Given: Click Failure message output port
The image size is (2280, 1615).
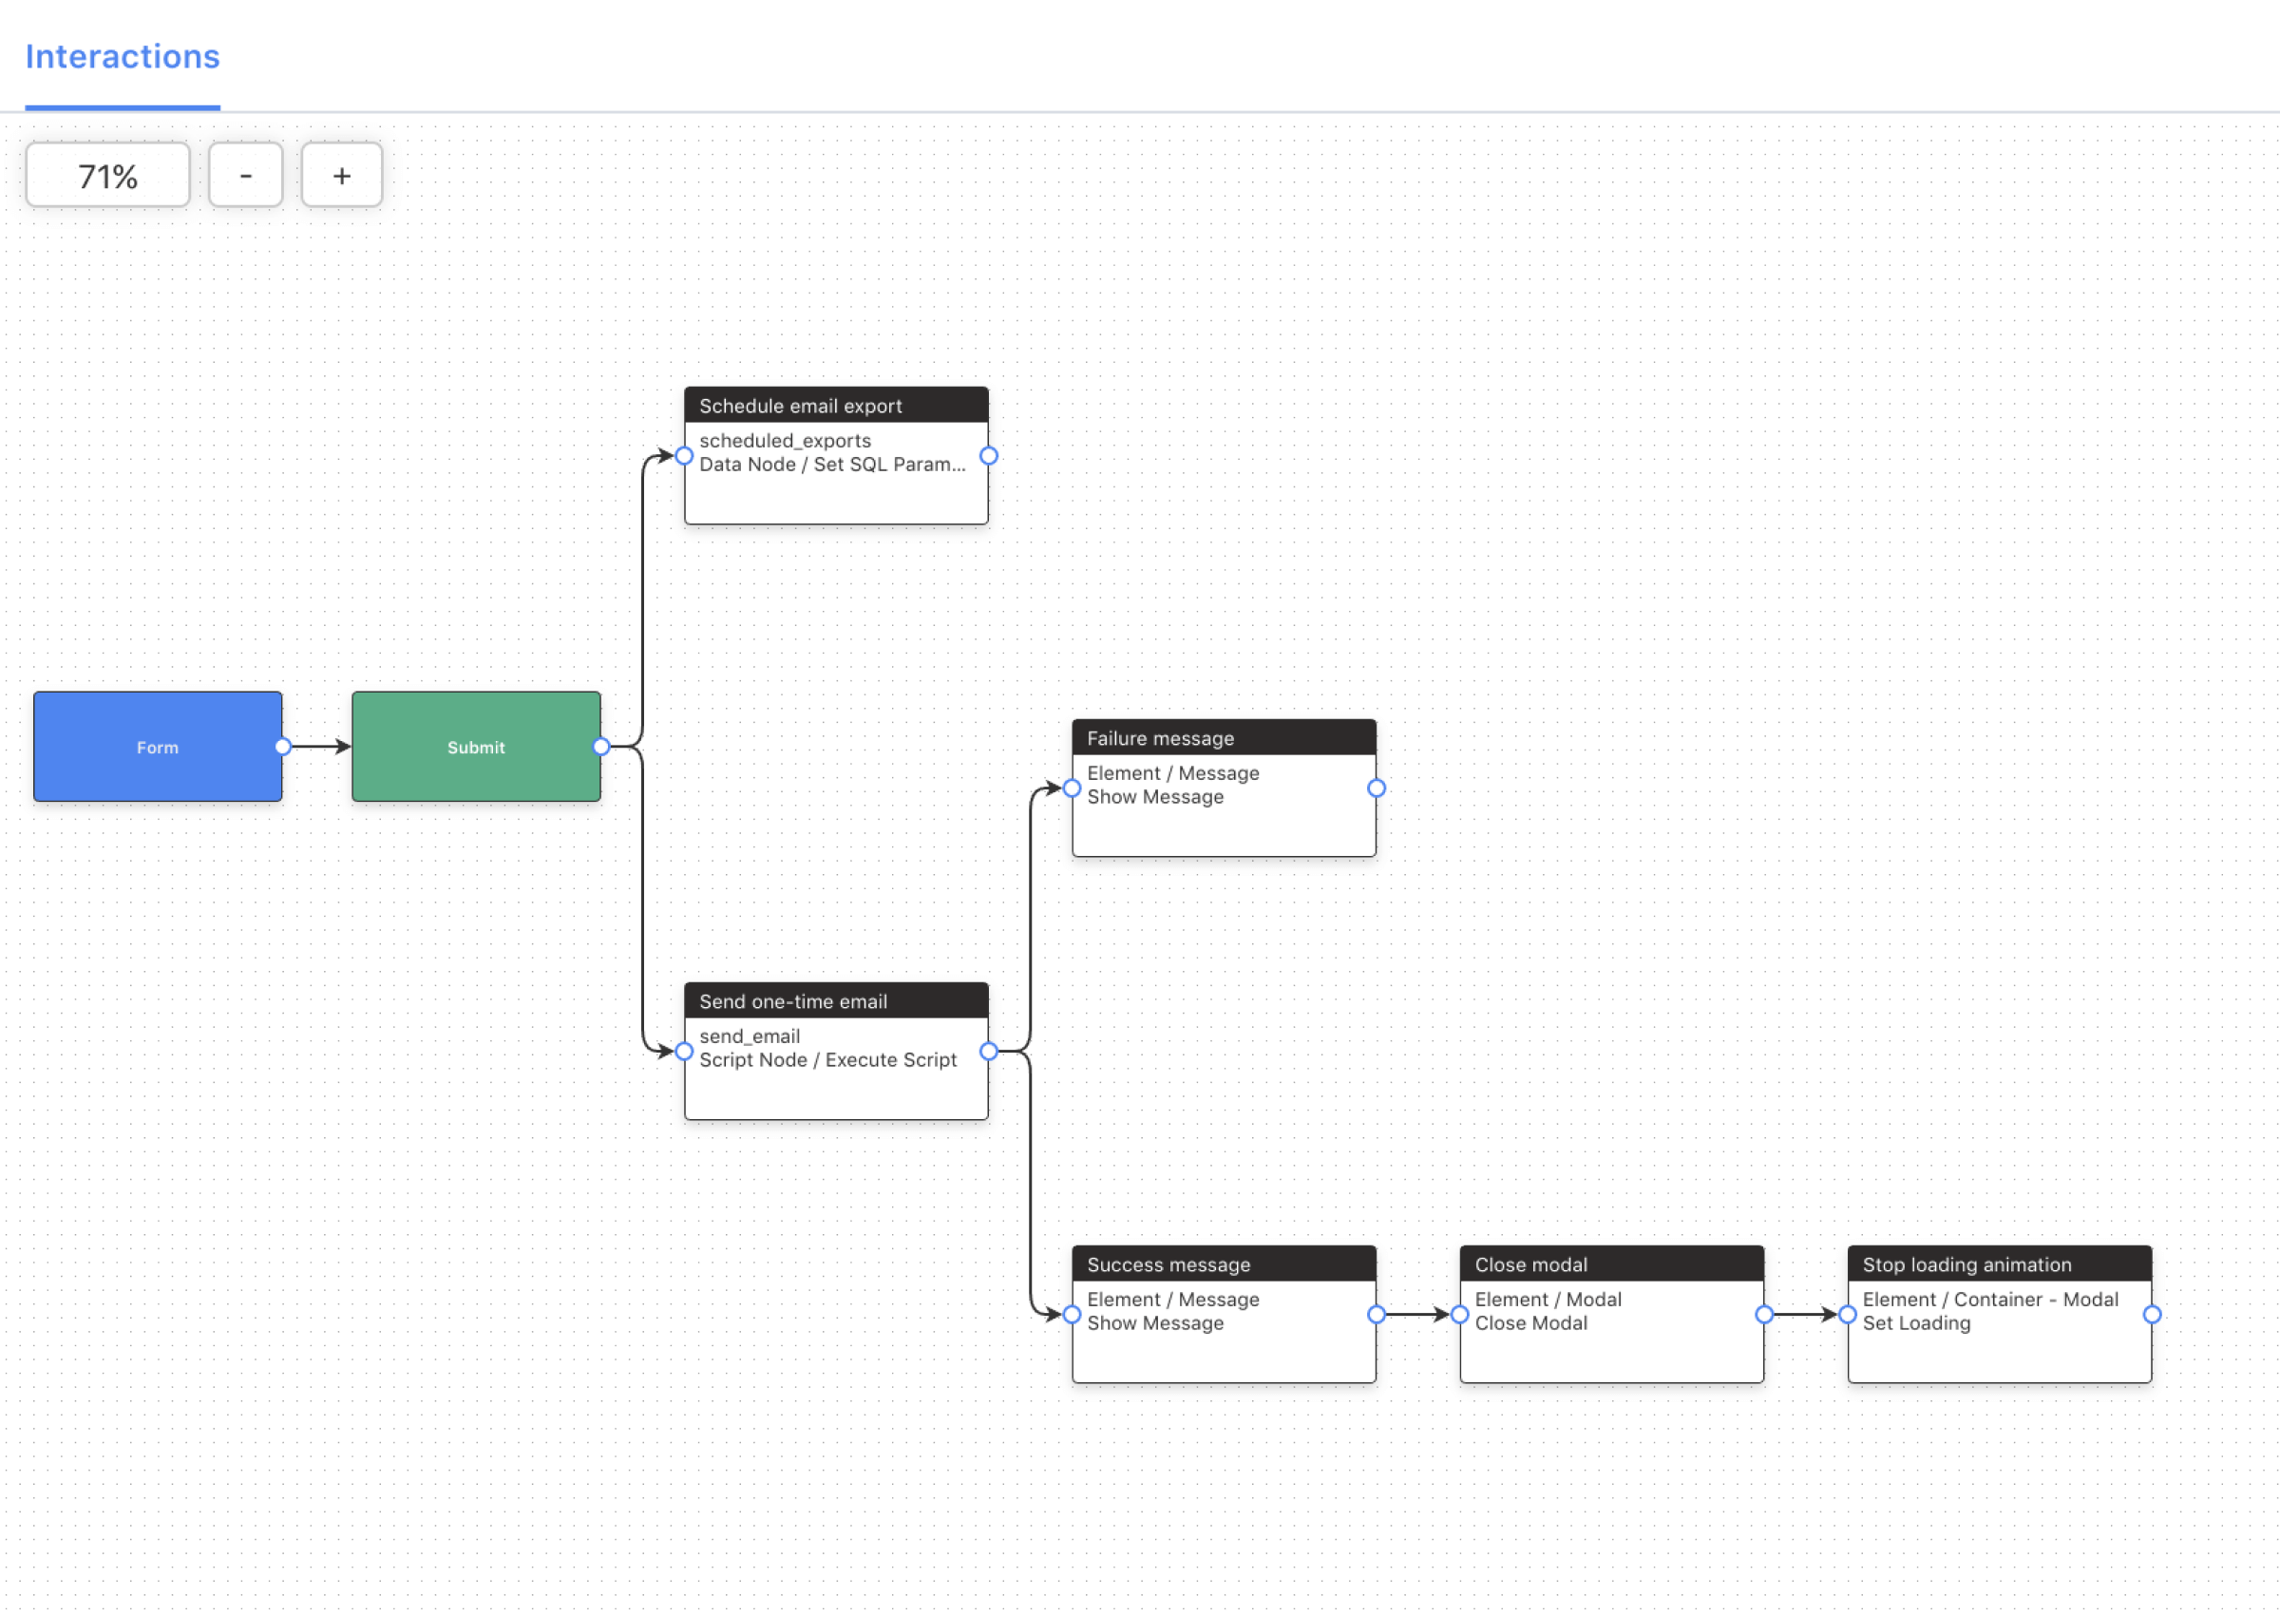Looking at the screenshot, I should [x=1377, y=788].
